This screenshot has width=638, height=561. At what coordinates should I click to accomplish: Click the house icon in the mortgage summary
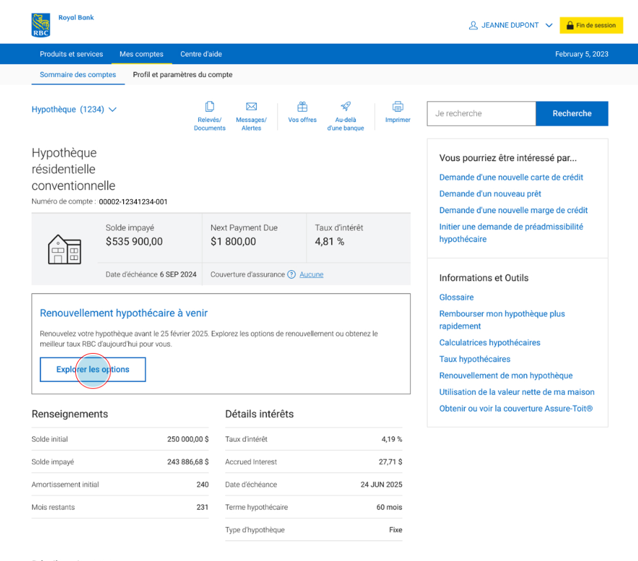(65, 250)
